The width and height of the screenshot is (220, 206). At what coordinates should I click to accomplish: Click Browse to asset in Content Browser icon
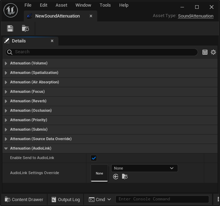[25, 29]
